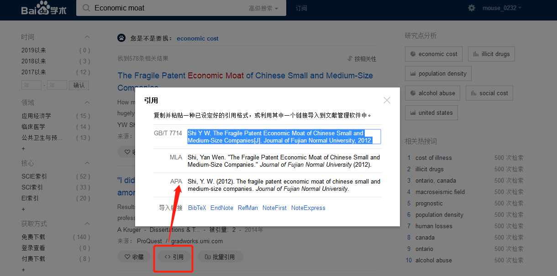Click the bar chart icon on illicit drugs

476,54
